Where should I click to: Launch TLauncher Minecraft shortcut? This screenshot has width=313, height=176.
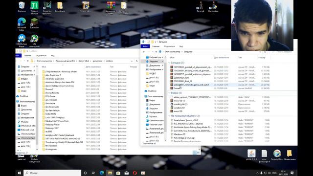(x=34, y=23)
